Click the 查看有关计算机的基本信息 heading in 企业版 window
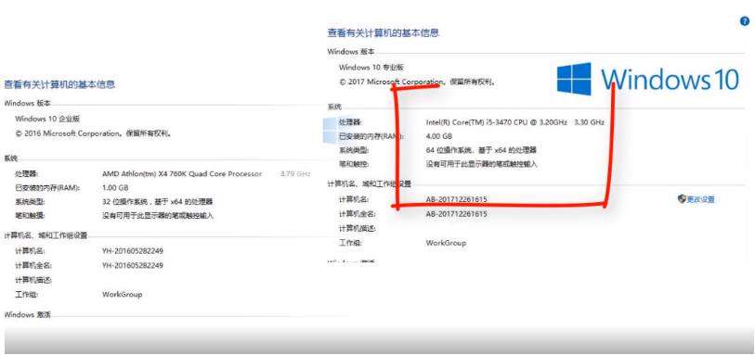 [x=59, y=84]
